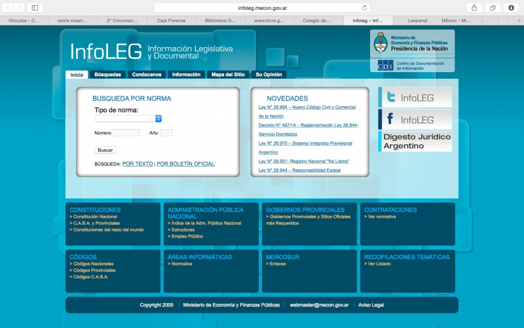
Task: Open Ley N° 26.951 Registro No Llame link
Action: coord(304,161)
